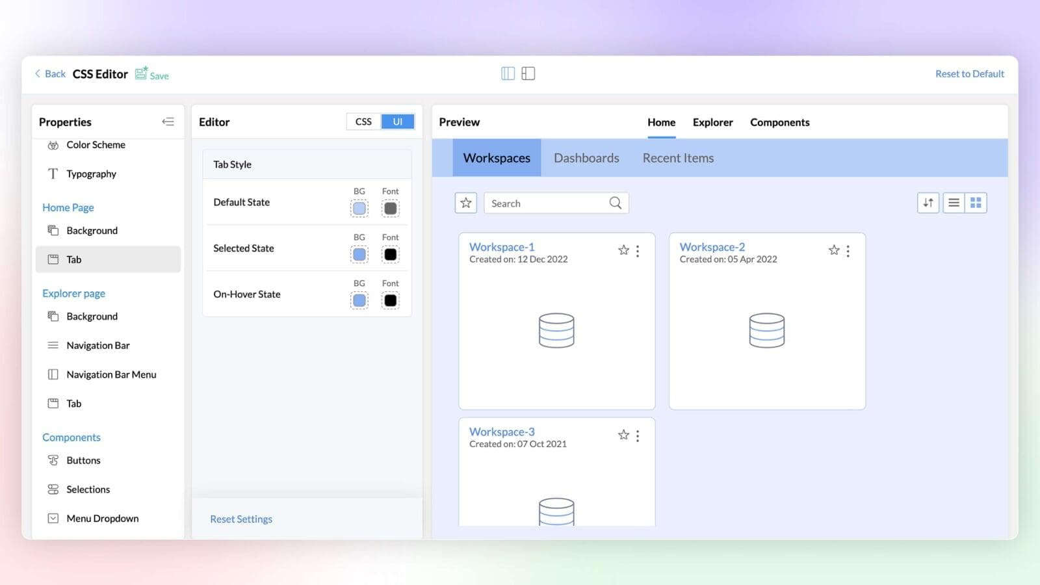Go back using the Back arrow

tap(50, 74)
